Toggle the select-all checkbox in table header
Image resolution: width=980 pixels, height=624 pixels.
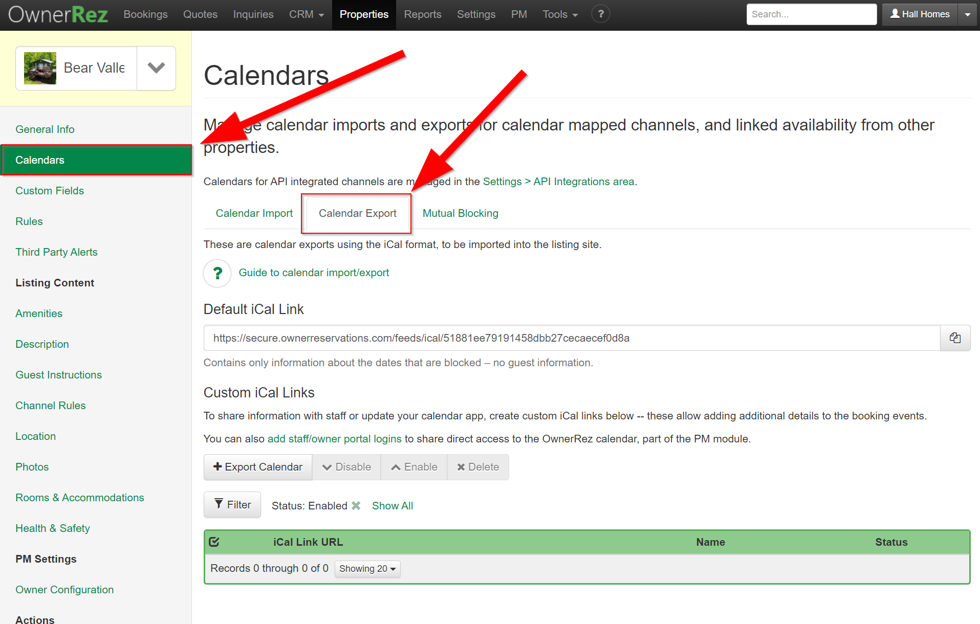214,542
